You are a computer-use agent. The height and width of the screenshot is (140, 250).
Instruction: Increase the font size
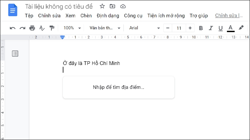click(190, 28)
